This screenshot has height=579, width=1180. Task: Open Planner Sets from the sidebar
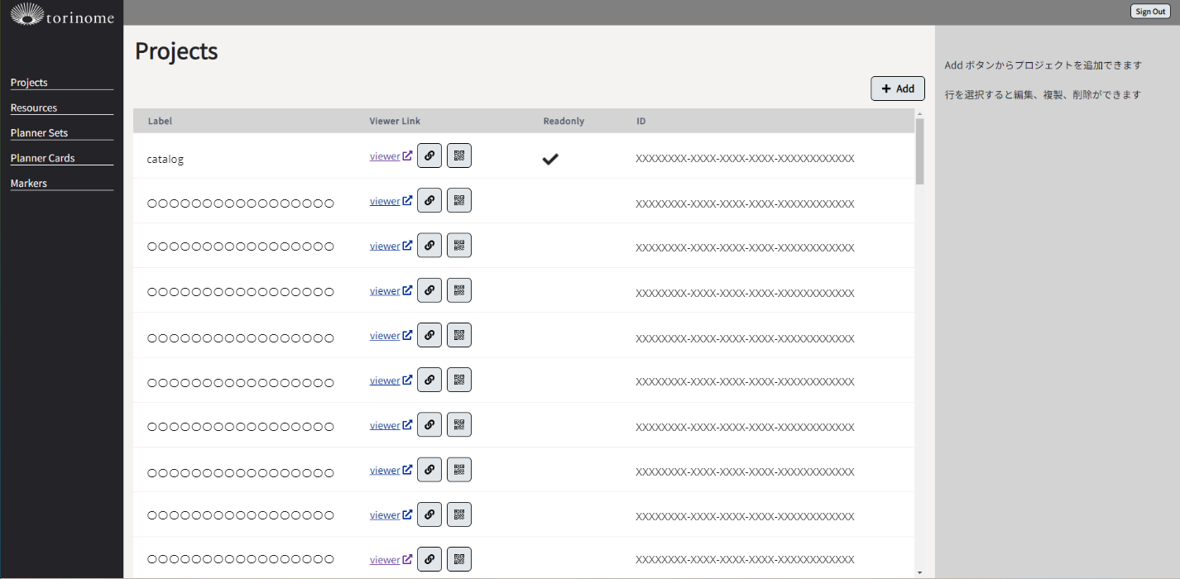[39, 133]
